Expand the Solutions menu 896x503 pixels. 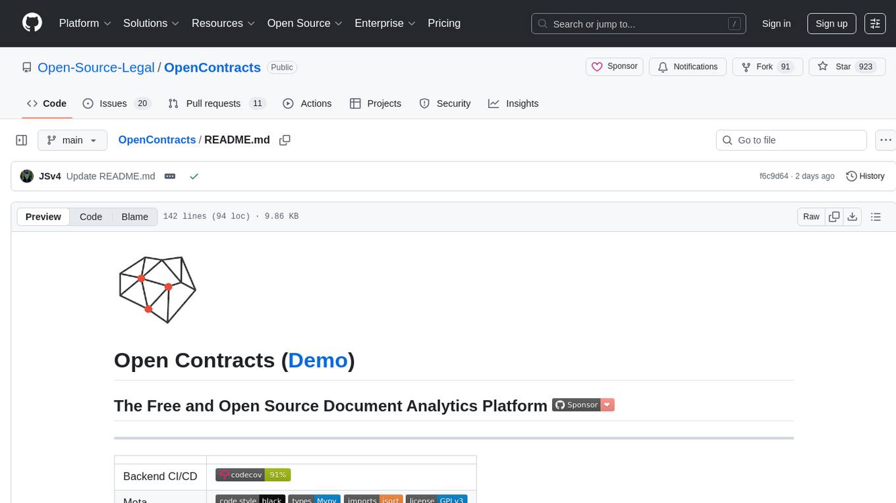(x=152, y=23)
